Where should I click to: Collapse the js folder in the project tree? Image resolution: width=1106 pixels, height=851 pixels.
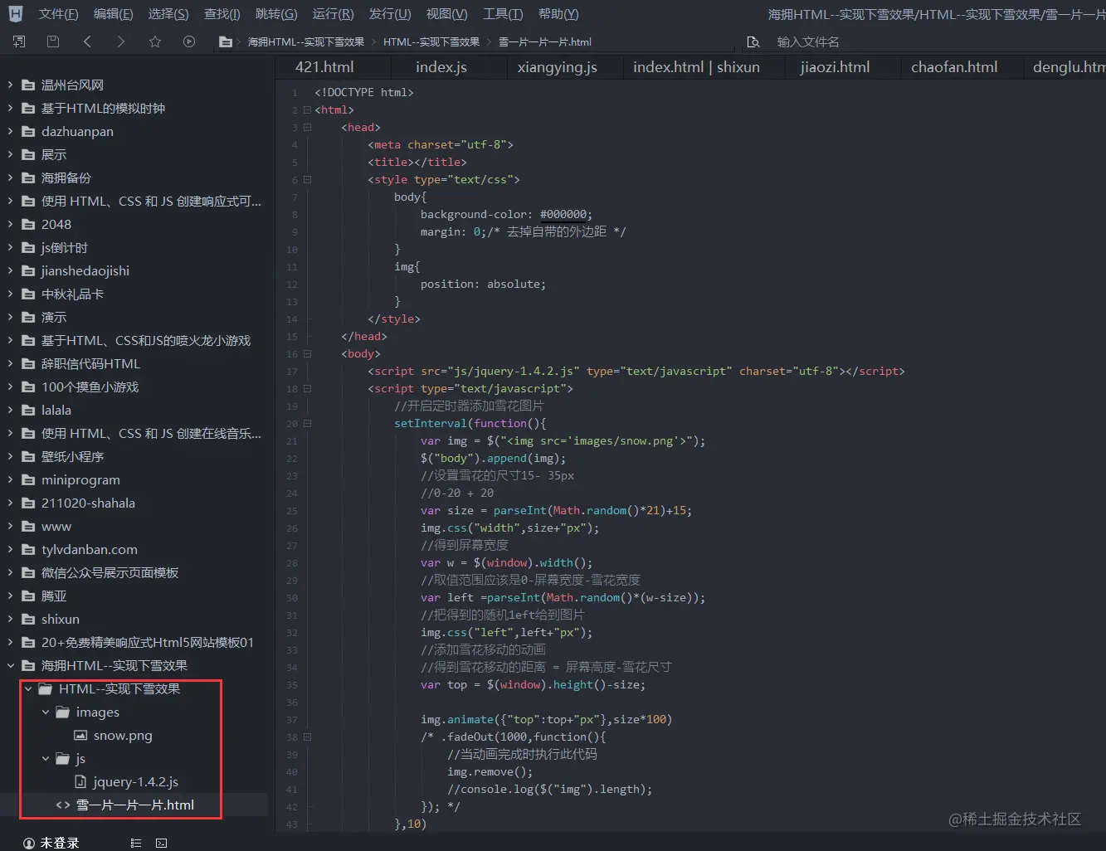click(x=46, y=758)
